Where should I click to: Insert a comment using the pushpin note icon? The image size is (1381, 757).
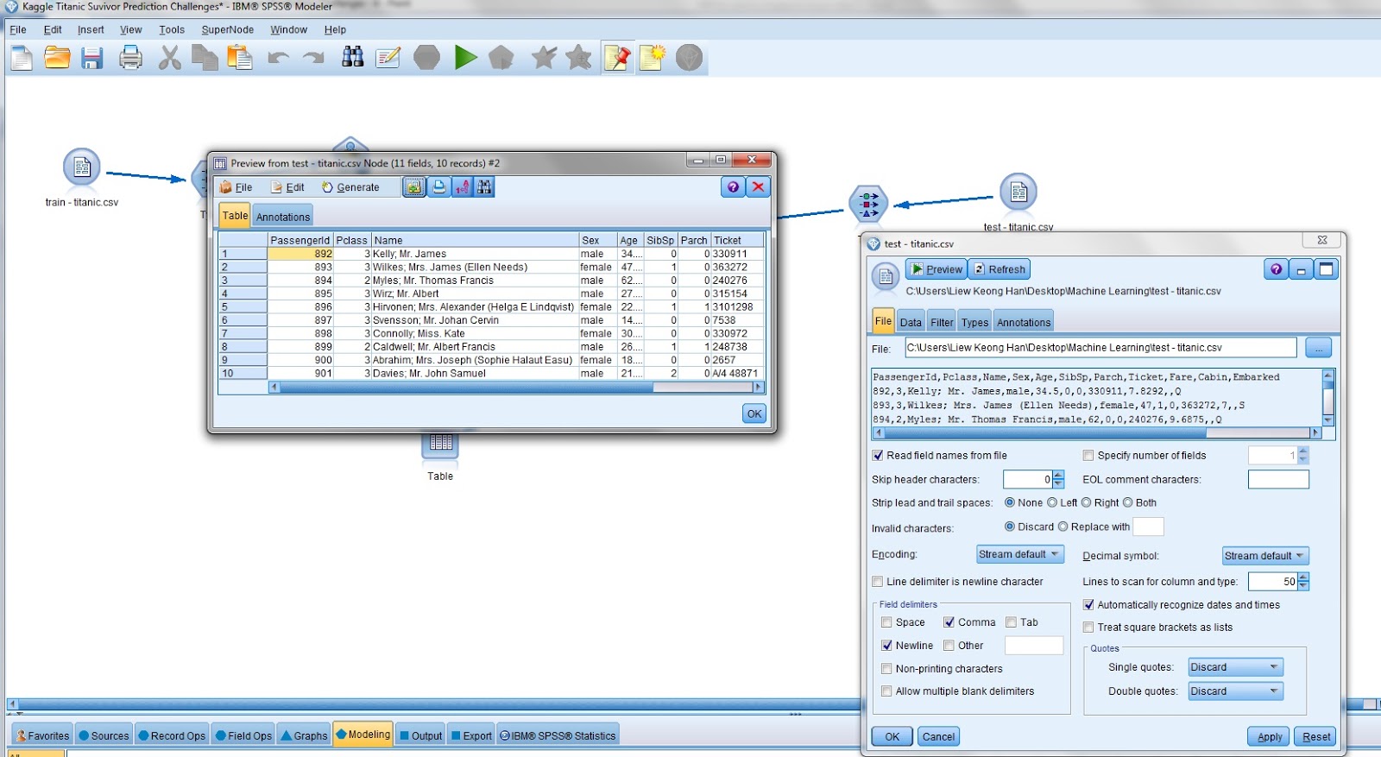617,58
